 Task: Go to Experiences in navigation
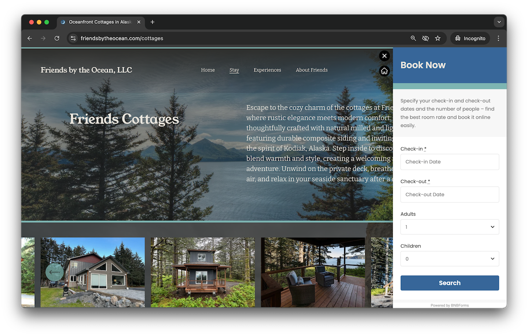pos(267,70)
